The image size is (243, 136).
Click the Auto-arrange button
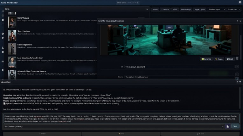pyautogui.click(x=186, y=9)
